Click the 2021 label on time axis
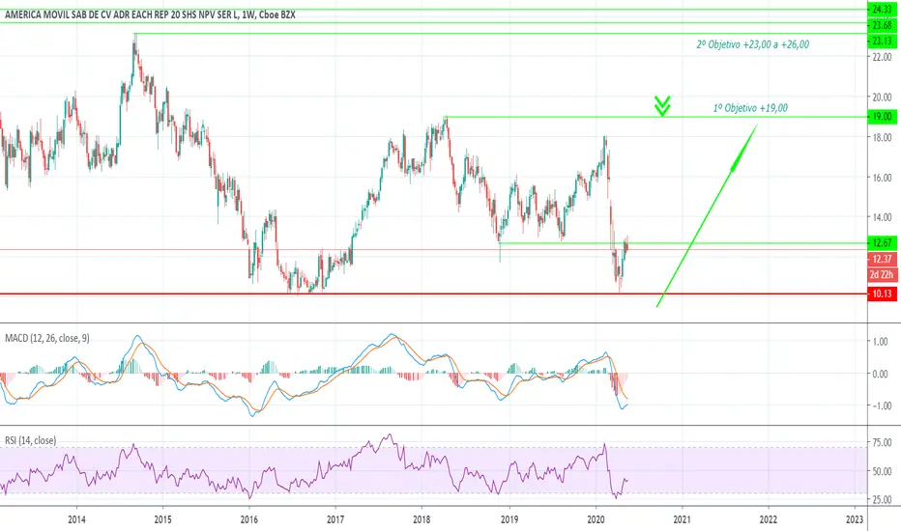The image size is (901, 531). coord(683,519)
